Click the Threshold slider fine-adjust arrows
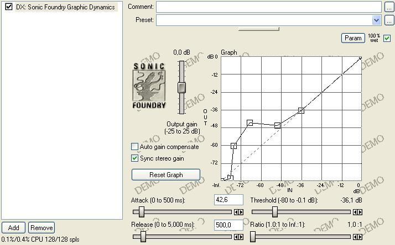The height and width of the screenshot is (245, 395). tap(358, 212)
